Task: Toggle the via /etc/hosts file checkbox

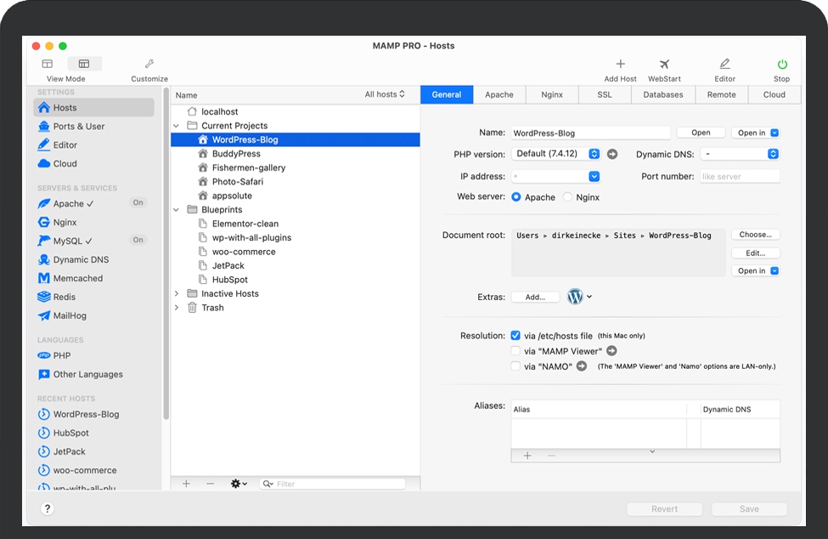Action: pyautogui.click(x=515, y=336)
